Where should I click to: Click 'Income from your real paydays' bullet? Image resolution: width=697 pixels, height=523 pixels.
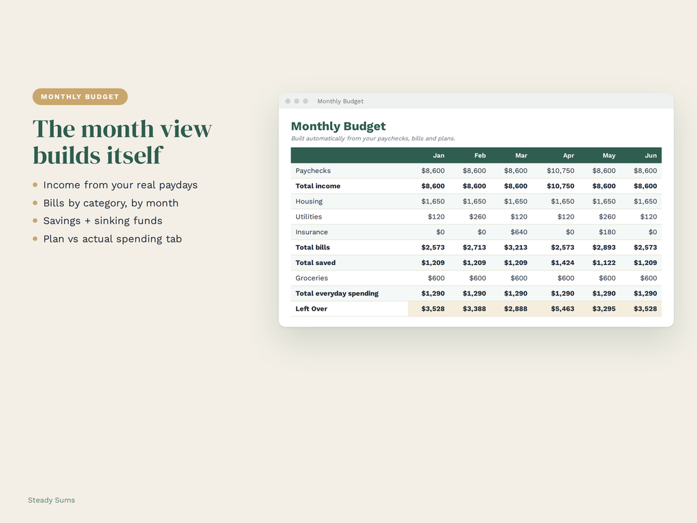tap(120, 185)
